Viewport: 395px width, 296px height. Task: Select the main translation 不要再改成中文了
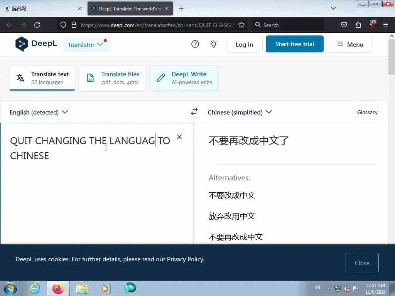click(x=248, y=140)
